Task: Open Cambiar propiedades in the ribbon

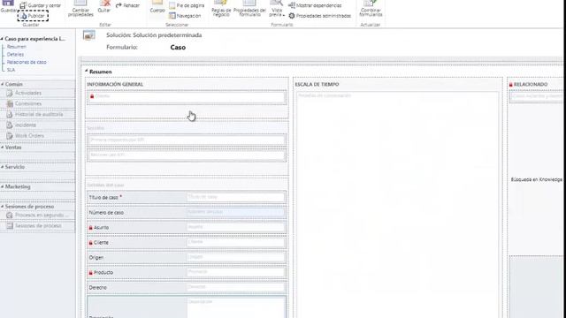Action: [80, 9]
